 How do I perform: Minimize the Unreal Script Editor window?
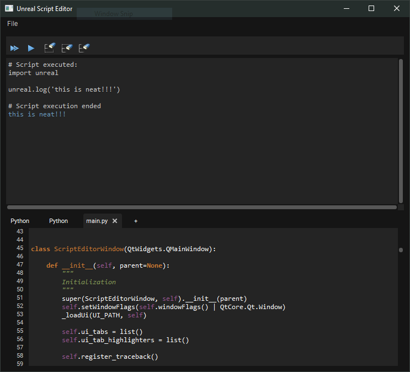coord(346,8)
